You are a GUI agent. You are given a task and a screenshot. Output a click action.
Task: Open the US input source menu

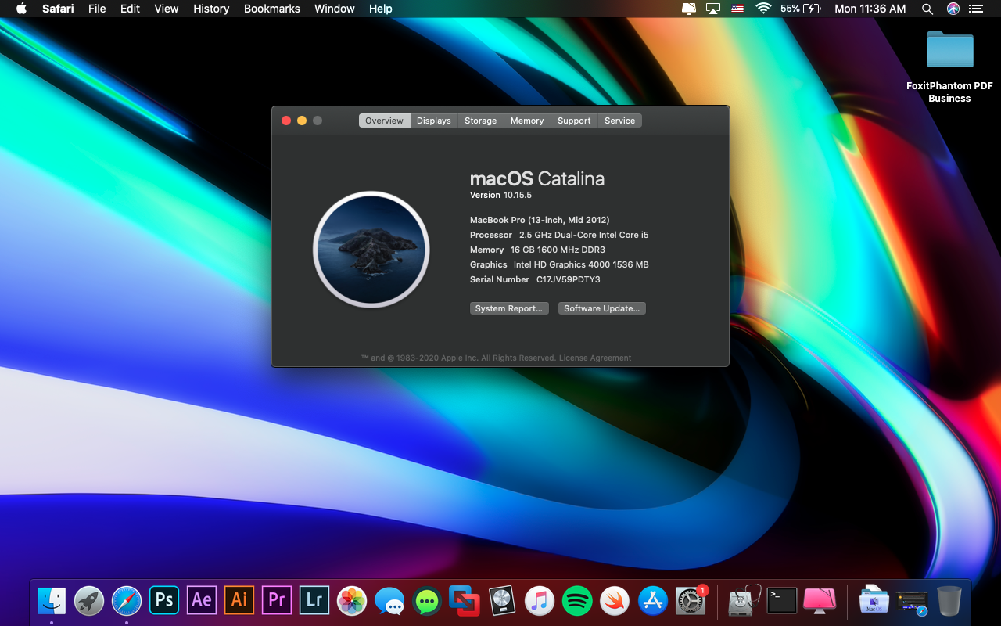pyautogui.click(x=737, y=9)
